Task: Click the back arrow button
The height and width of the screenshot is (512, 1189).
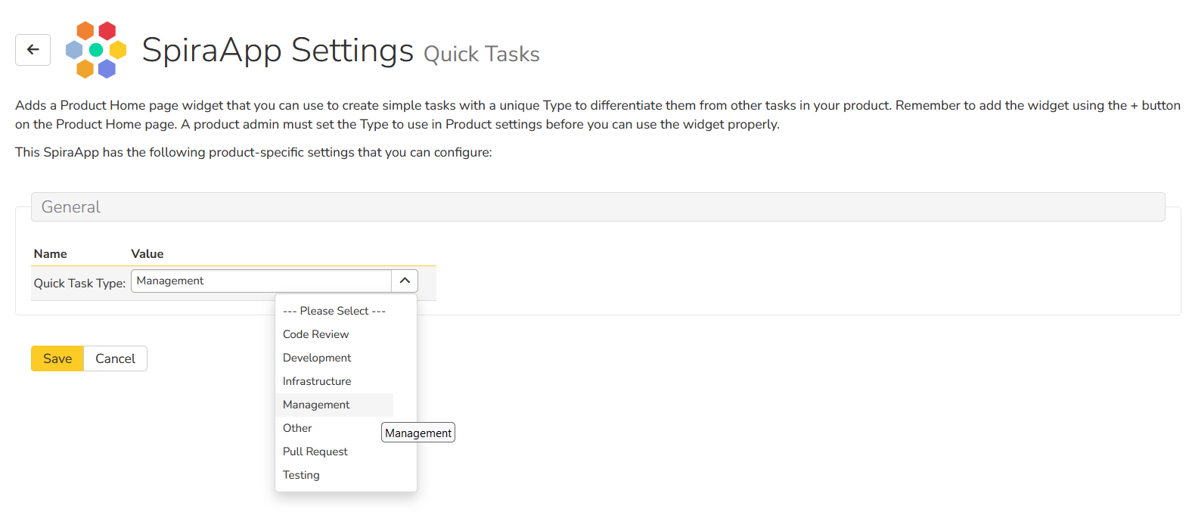Action: [x=33, y=50]
